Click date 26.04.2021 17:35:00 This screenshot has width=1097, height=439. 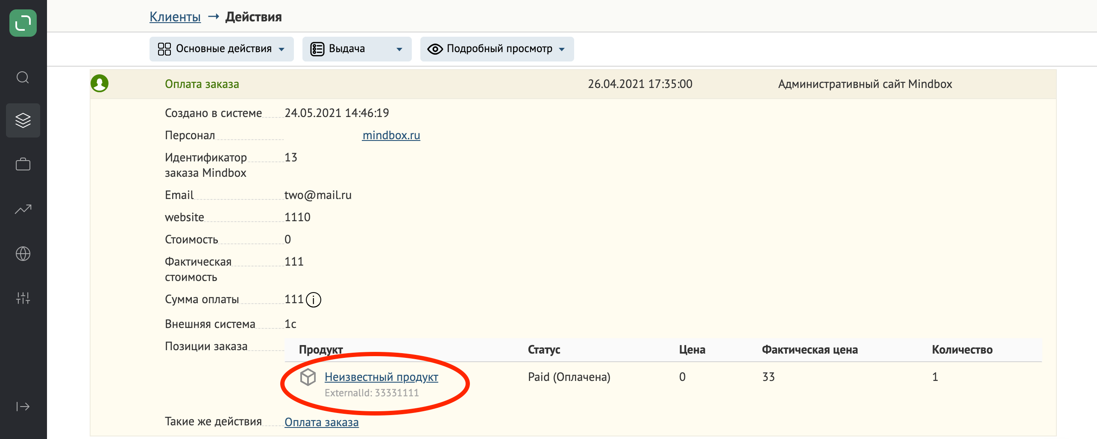[640, 84]
